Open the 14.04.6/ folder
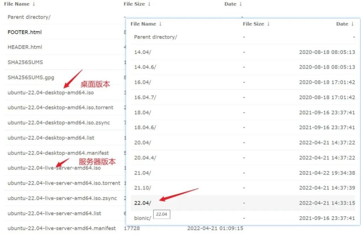Viewport: 361px width, 234px height. (x=145, y=67)
